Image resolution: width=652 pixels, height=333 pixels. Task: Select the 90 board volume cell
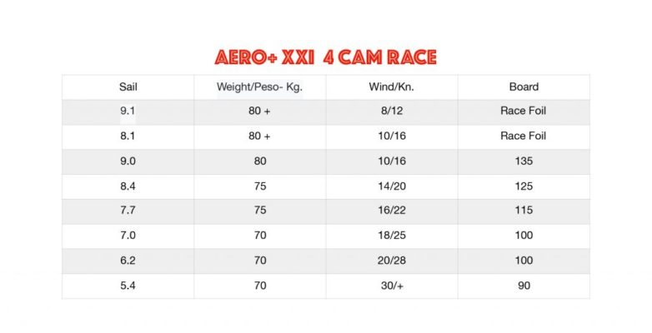pos(524,286)
